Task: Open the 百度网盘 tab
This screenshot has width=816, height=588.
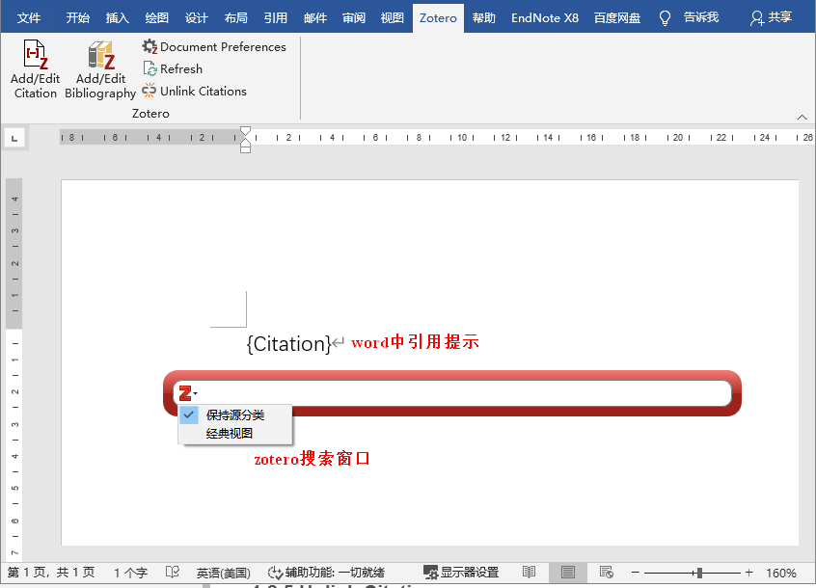Action: pos(617,18)
